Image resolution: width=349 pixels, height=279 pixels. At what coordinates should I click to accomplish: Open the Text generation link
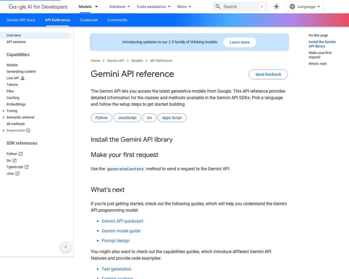pos(116,269)
